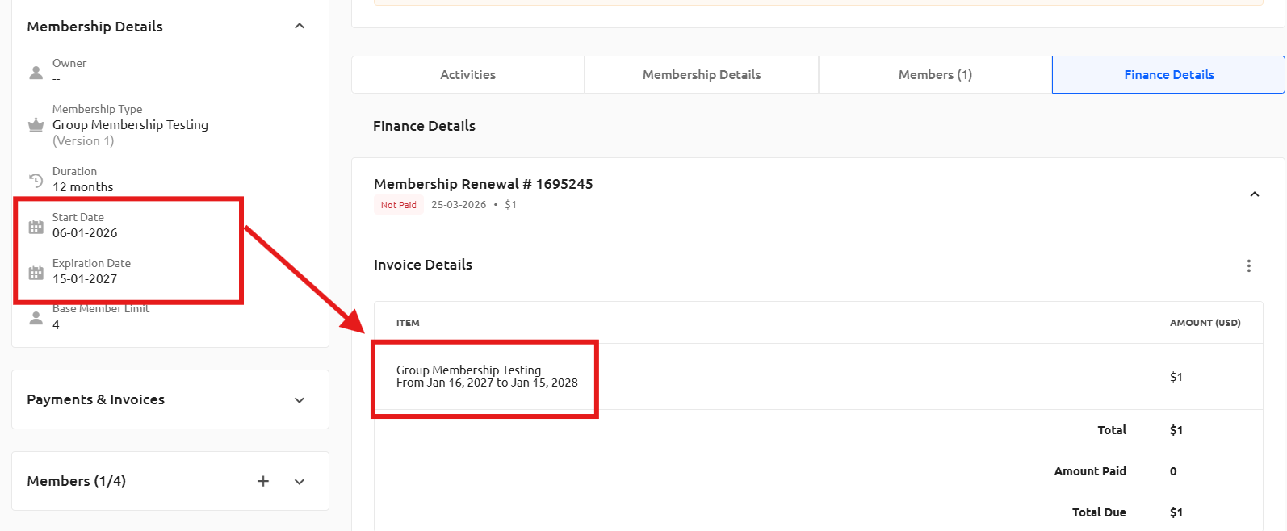Viewport: 1287px width, 531px height.
Task: Open the Membership Details tab
Action: click(702, 74)
